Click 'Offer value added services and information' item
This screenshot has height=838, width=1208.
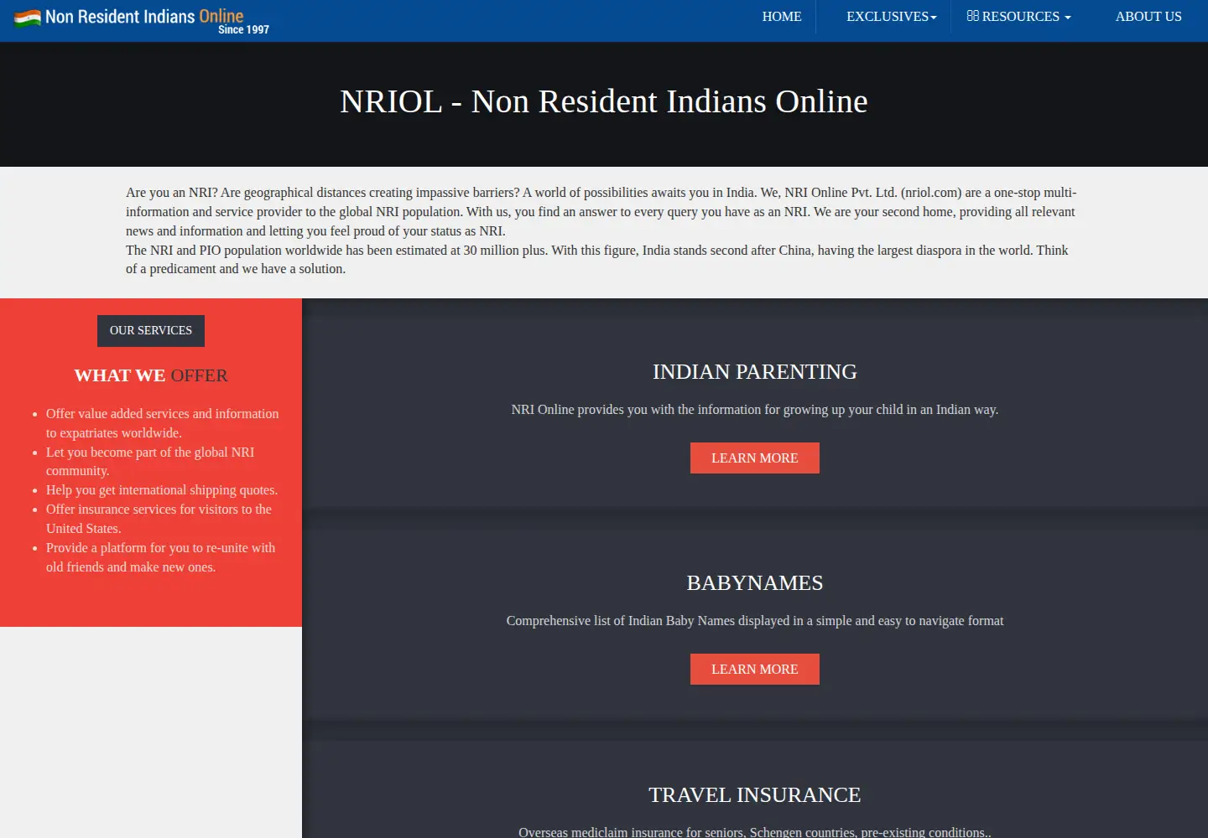[x=163, y=423]
